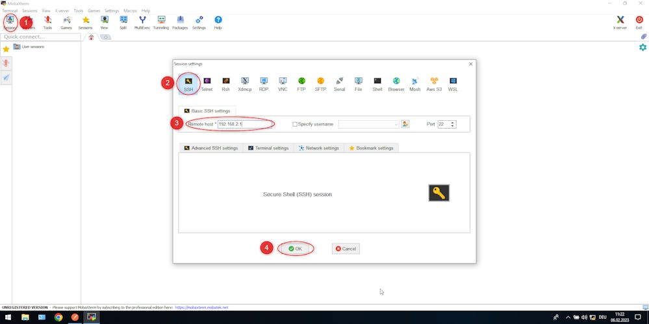Open the Macros menu

pos(131,11)
